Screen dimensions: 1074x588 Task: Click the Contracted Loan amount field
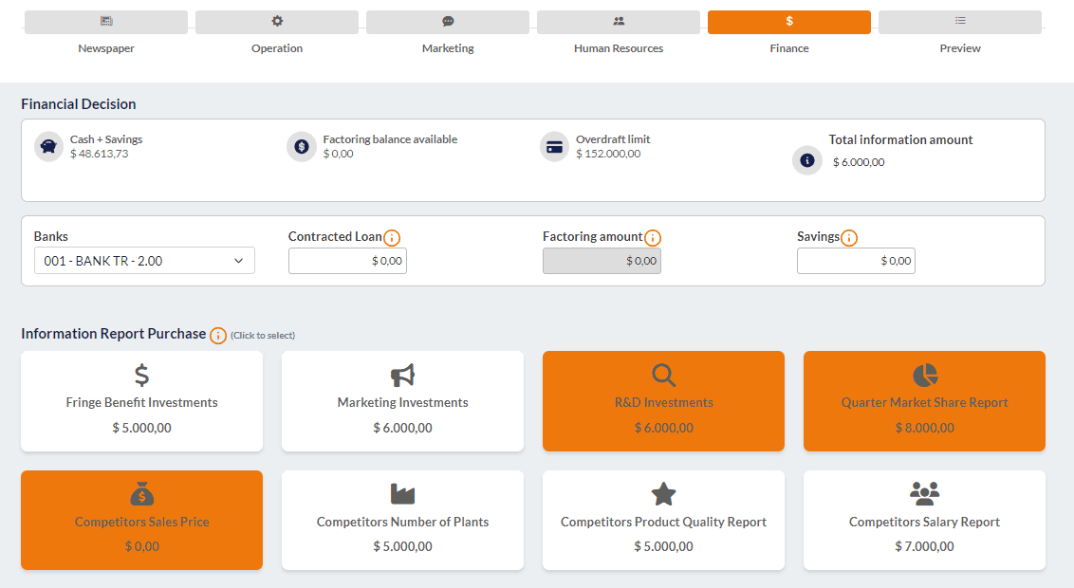[347, 261]
